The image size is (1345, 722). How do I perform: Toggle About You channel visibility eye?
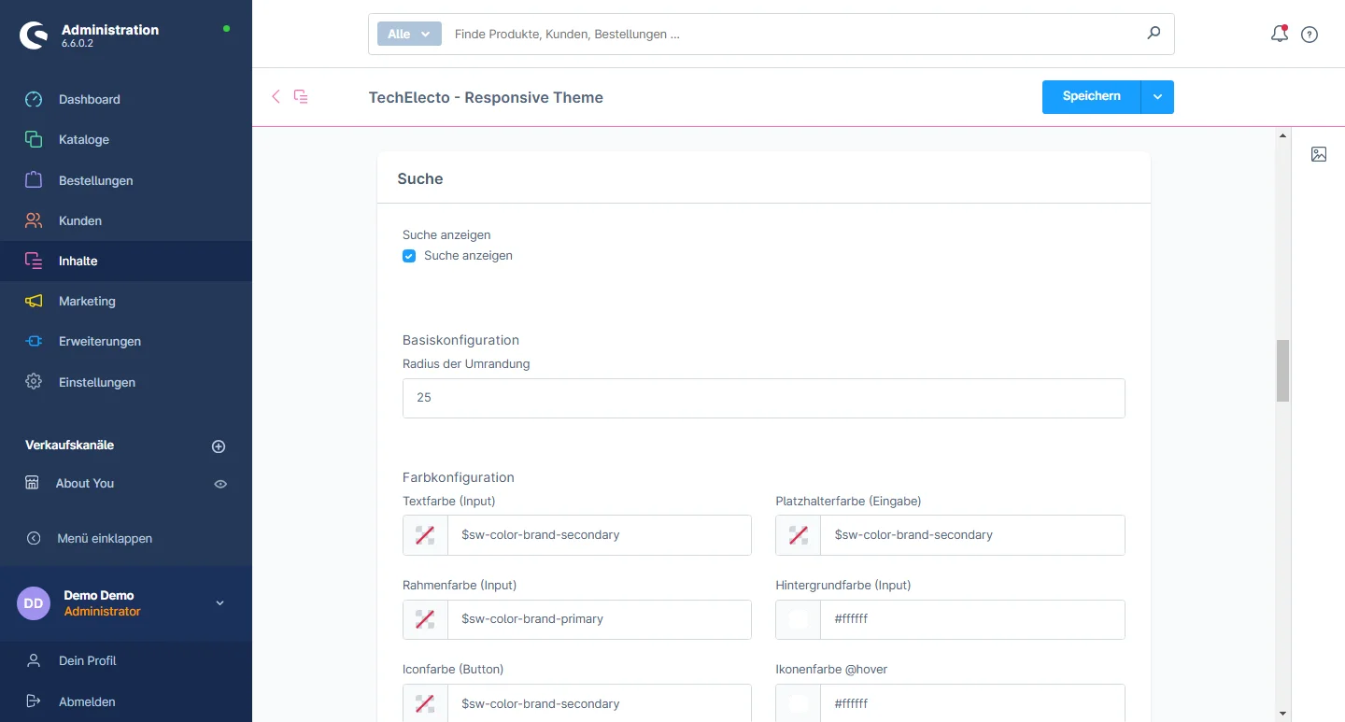pos(220,484)
